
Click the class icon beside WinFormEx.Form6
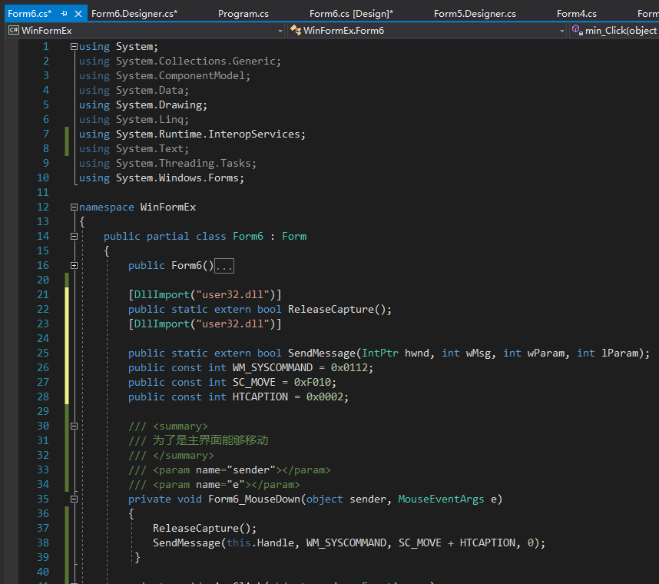point(296,30)
